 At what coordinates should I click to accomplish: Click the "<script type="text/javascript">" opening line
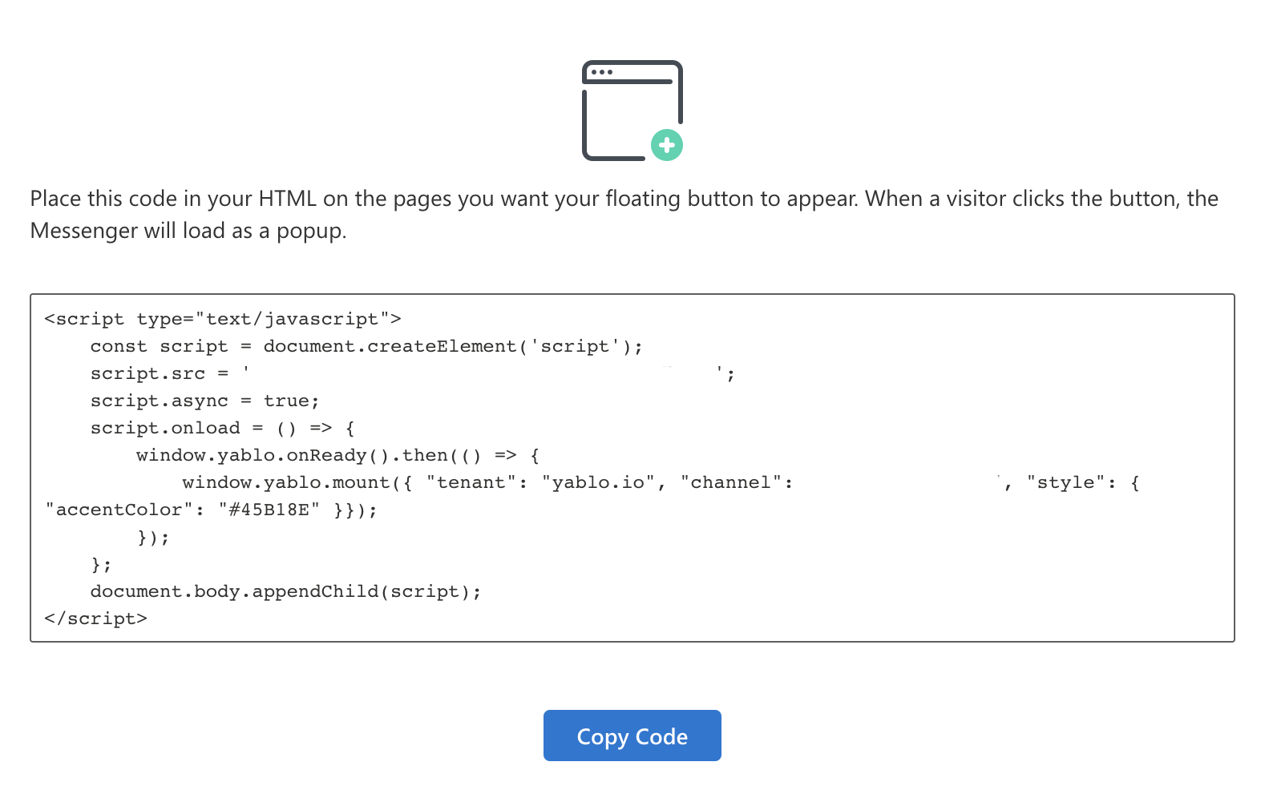click(x=223, y=319)
